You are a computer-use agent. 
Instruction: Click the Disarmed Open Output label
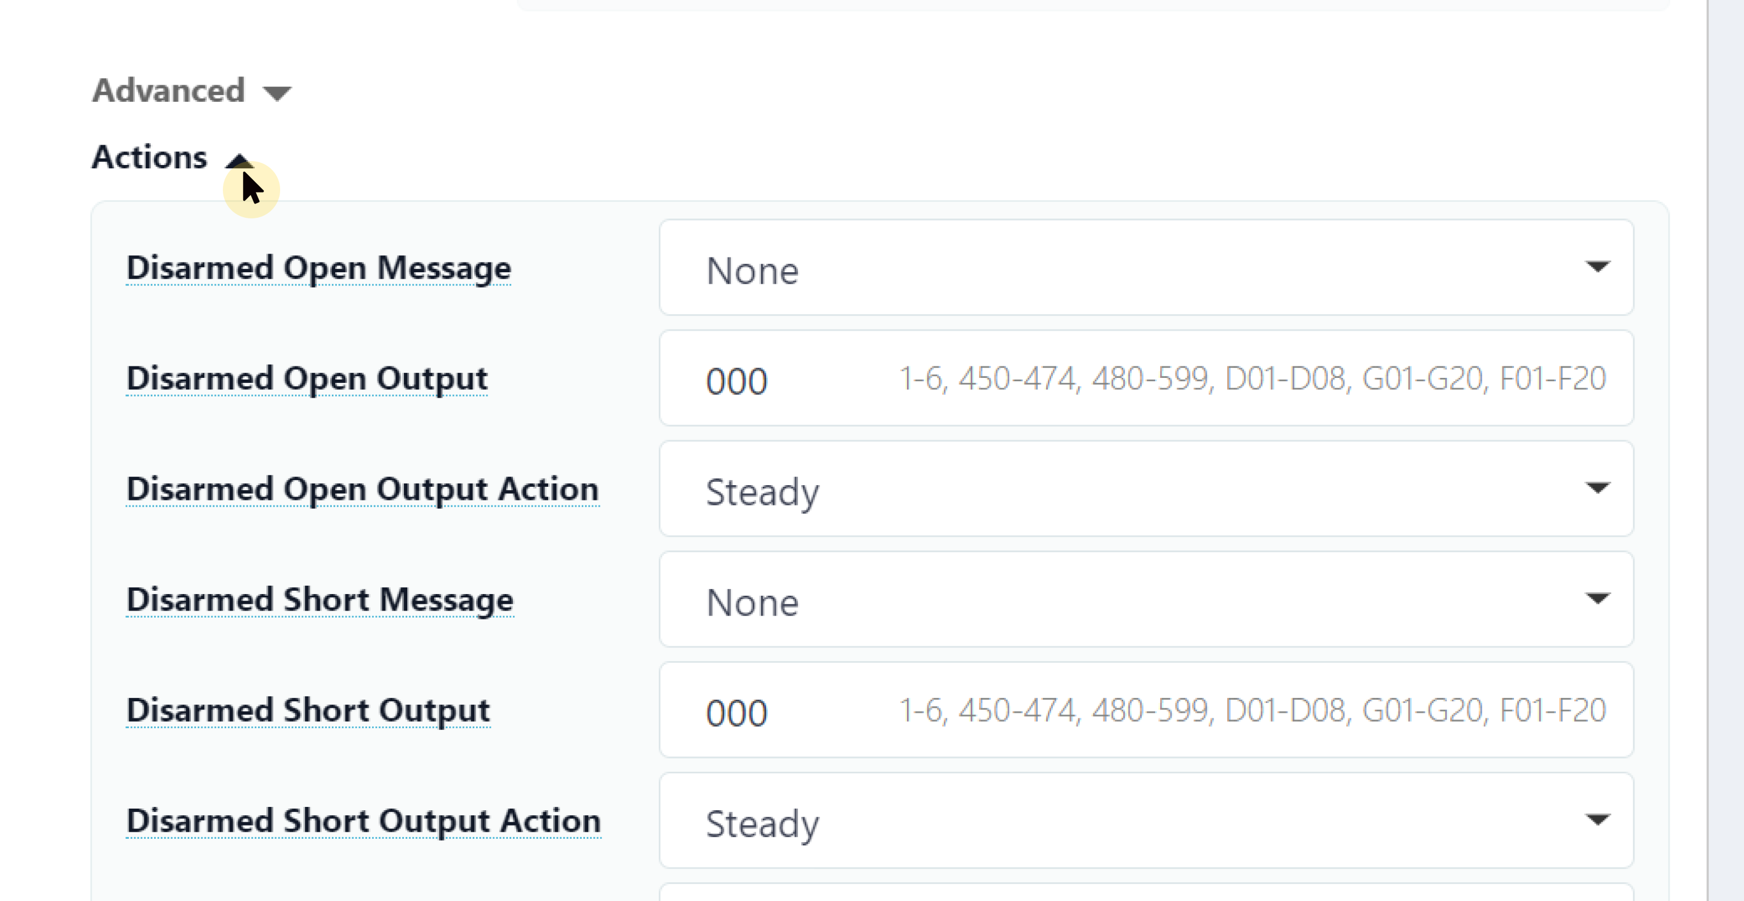point(307,378)
